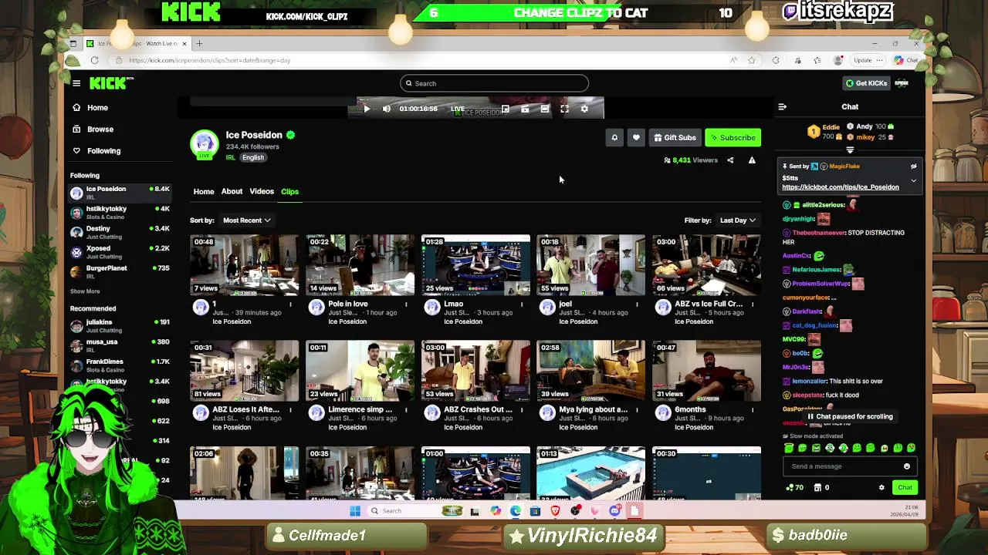
Task: Open Windows Start menu
Action: [355, 511]
